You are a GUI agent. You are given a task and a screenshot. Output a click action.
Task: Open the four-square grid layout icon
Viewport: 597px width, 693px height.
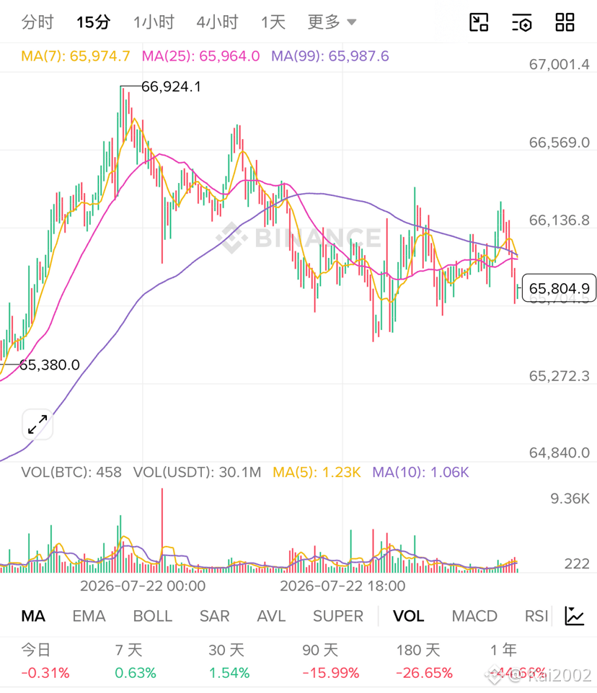(565, 22)
